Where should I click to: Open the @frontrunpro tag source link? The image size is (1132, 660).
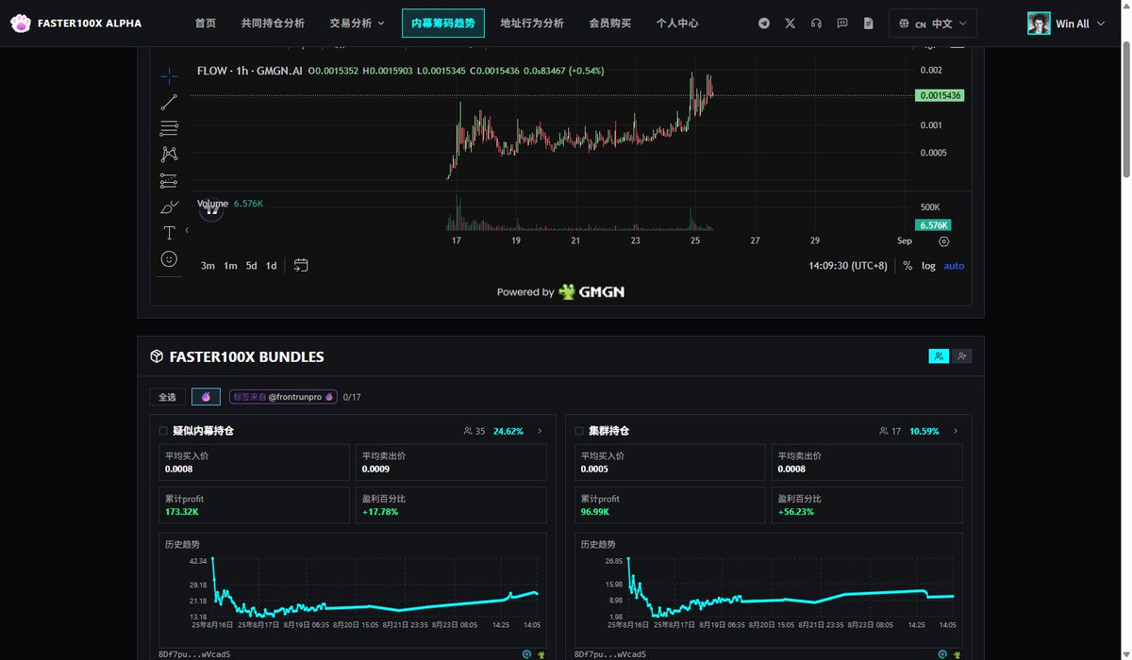tap(283, 397)
